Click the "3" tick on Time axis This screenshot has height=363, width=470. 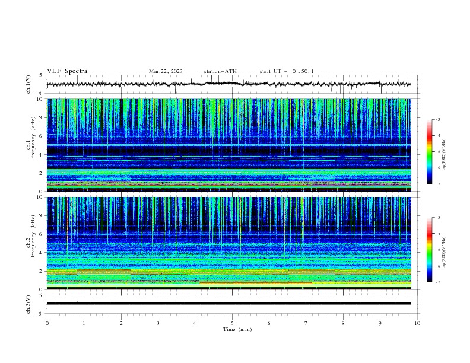(x=158, y=323)
